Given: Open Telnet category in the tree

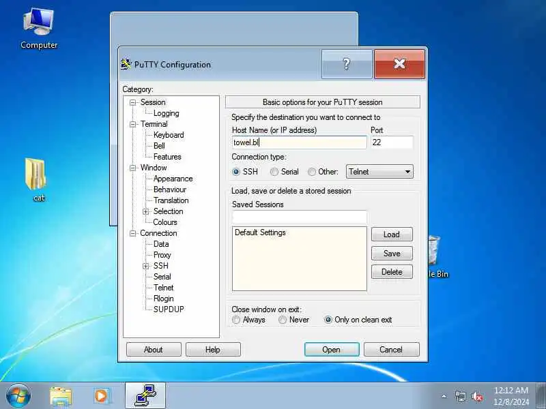Looking at the screenshot, I should [x=163, y=288].
